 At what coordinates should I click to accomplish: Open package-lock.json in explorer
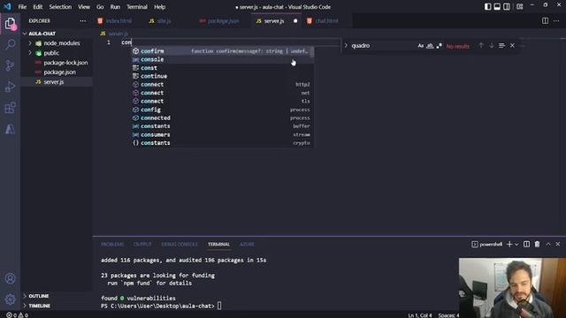point(57,63)
